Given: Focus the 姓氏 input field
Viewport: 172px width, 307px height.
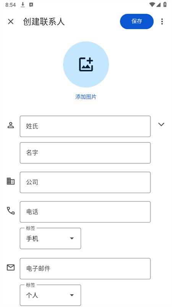Looking at the screenshot, I should (85, 126).
